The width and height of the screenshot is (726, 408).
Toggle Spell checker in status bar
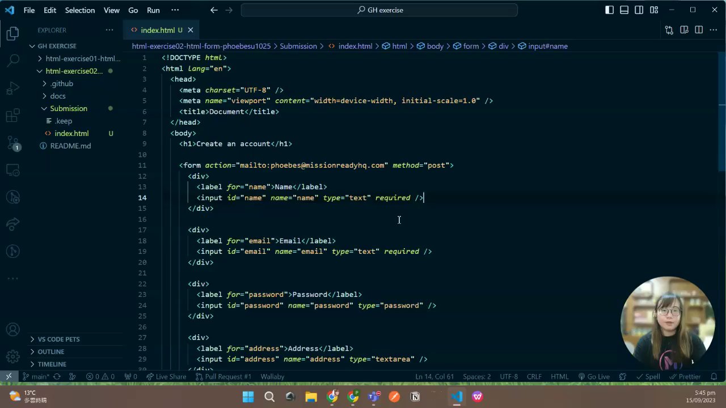click(647, 376)
